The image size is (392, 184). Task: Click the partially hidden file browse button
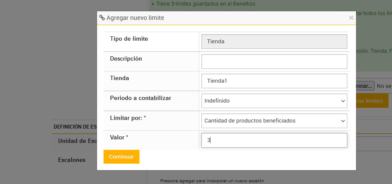click(x=365, y=86)
